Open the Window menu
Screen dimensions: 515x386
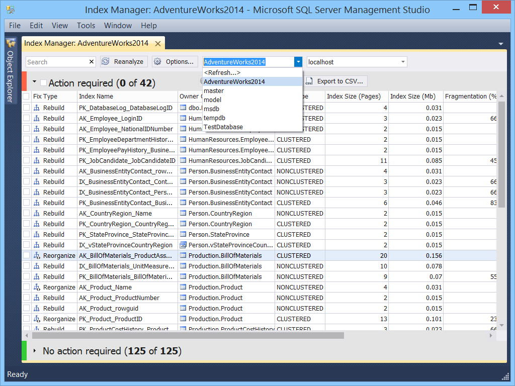click(x=118, y=26)
